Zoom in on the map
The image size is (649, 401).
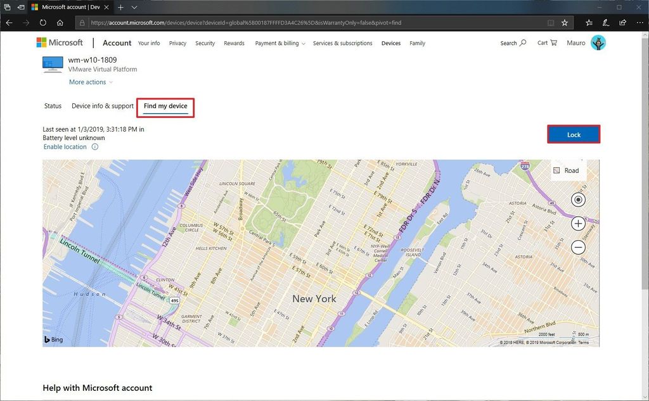pyautogui.click(x=577, y=223)
